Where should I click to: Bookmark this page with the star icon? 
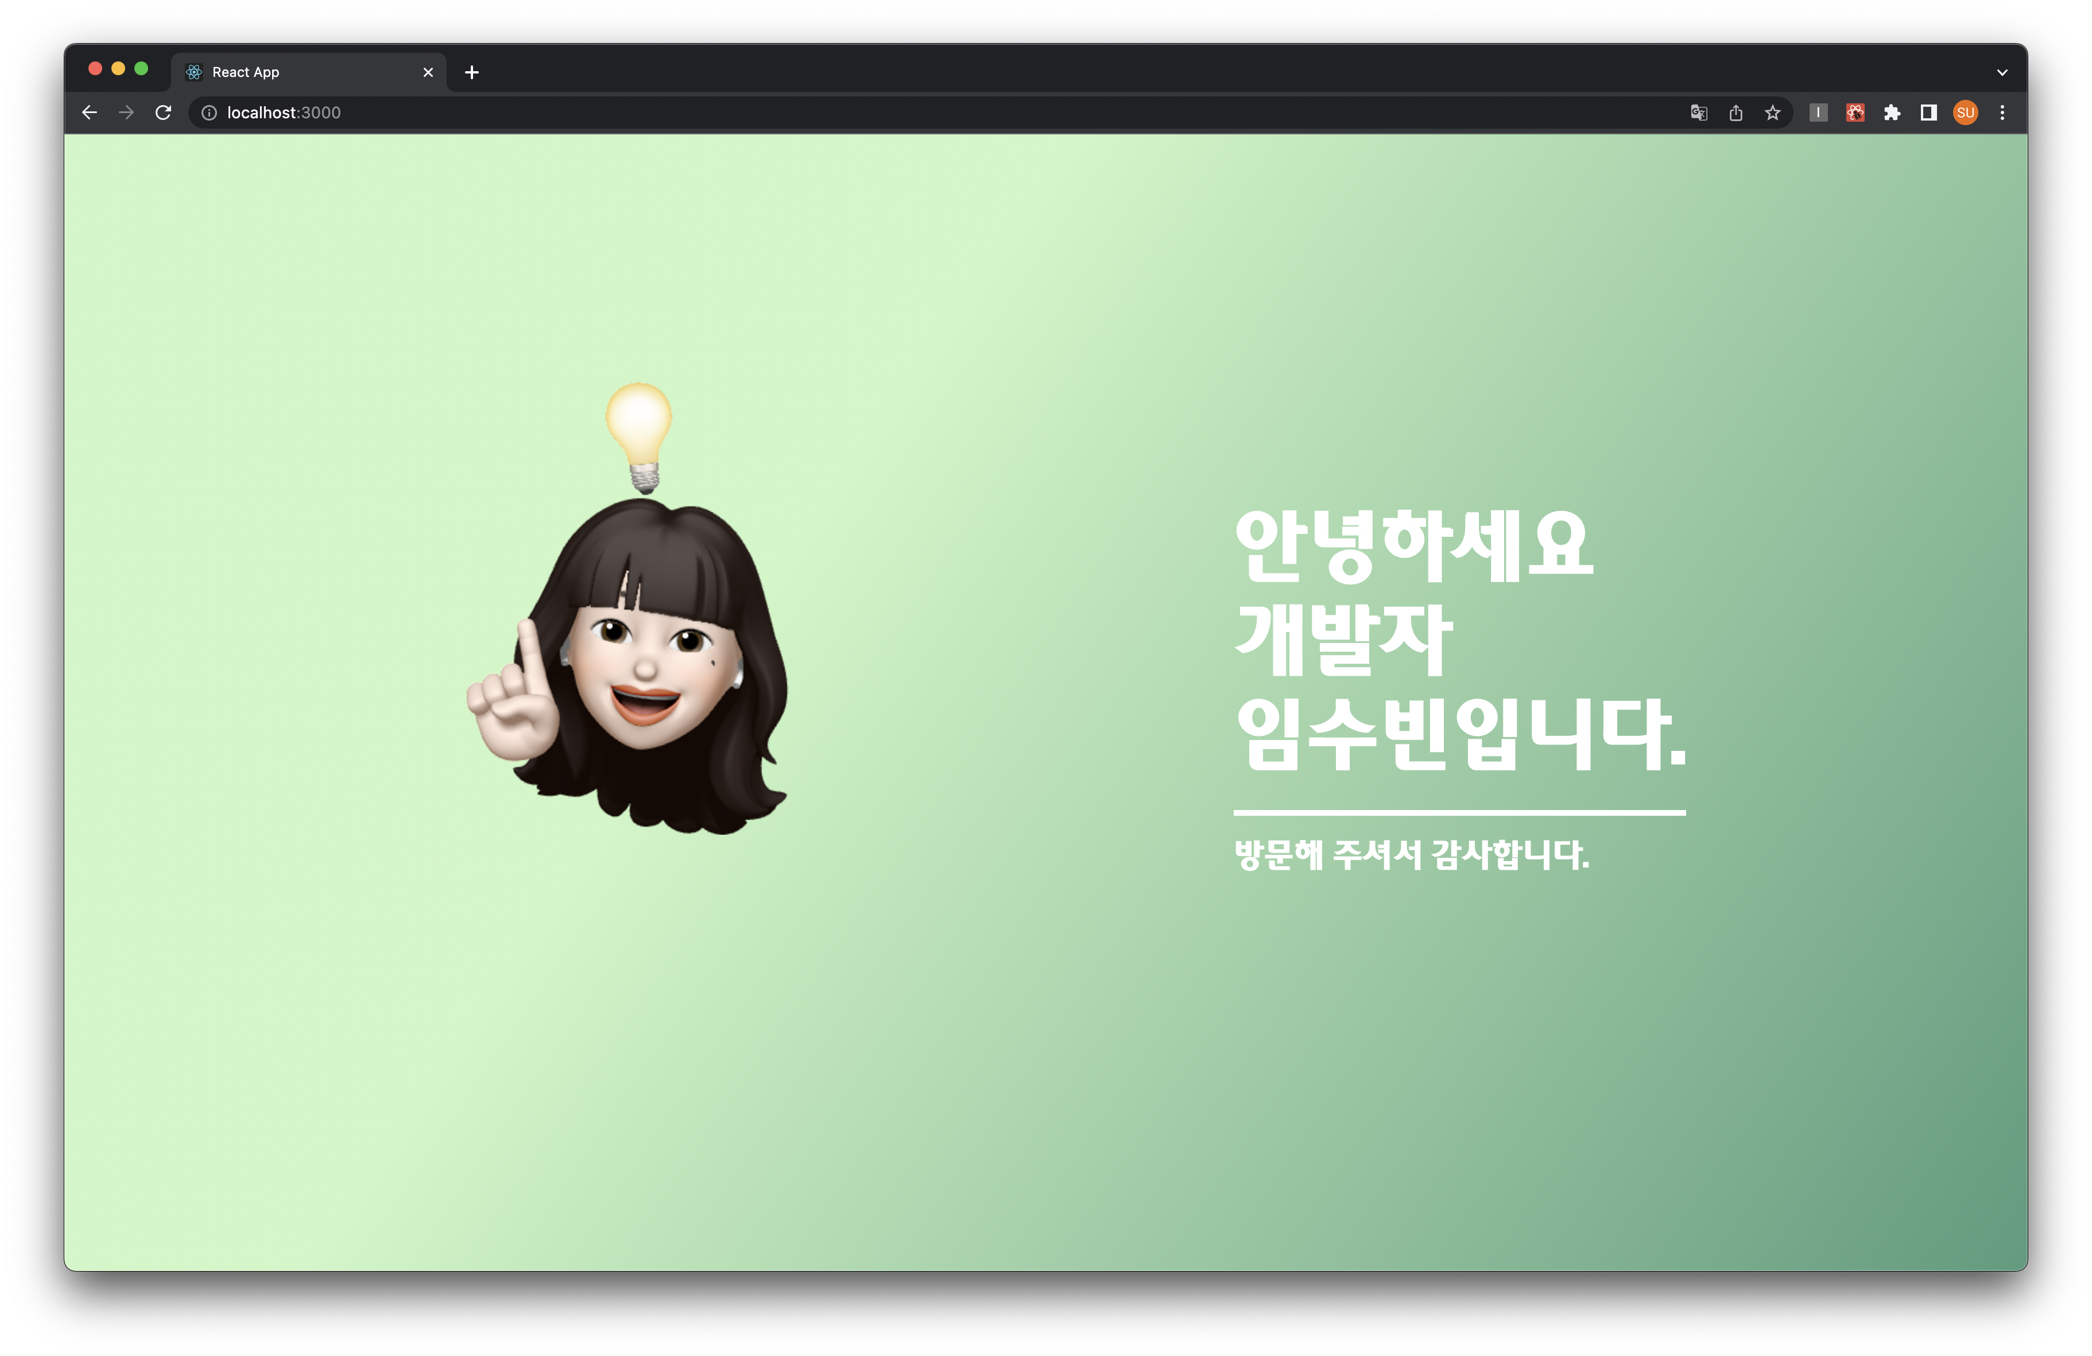click(1772, 113)
